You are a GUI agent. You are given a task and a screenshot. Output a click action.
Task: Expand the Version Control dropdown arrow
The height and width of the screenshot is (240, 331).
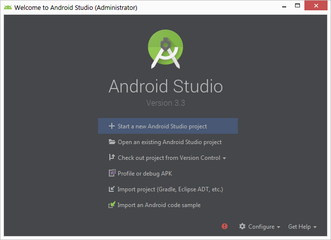coord(225,158)
